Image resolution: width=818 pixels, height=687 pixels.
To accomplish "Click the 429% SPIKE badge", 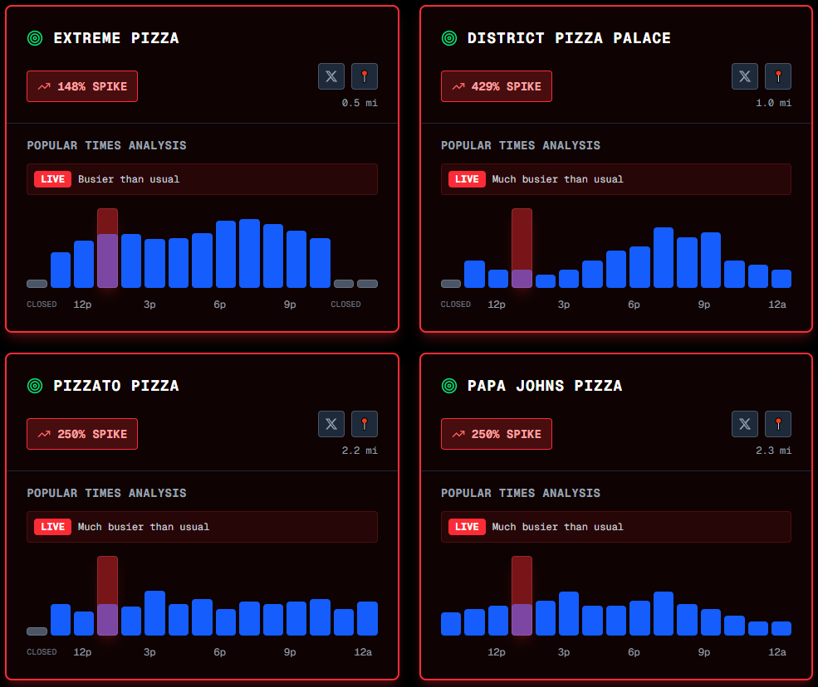I will point(497,86).
